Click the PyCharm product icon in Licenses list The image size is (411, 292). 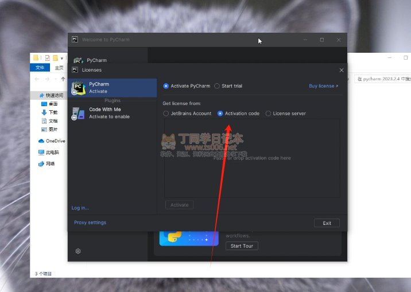point(78,88)
